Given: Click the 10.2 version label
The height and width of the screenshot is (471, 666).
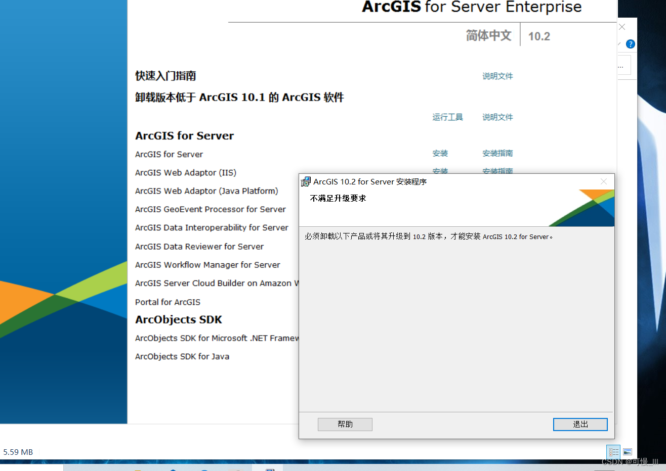Looking at the screenshot, I should tap(539, 36).
